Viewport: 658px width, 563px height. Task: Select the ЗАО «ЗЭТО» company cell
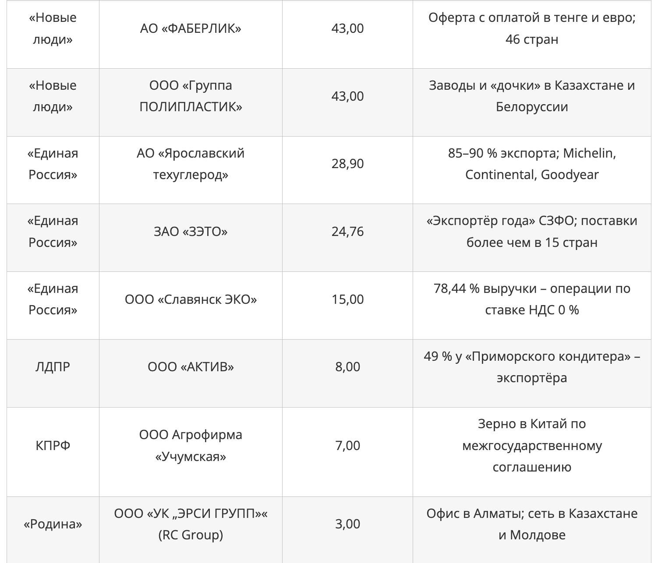(191, 232)
